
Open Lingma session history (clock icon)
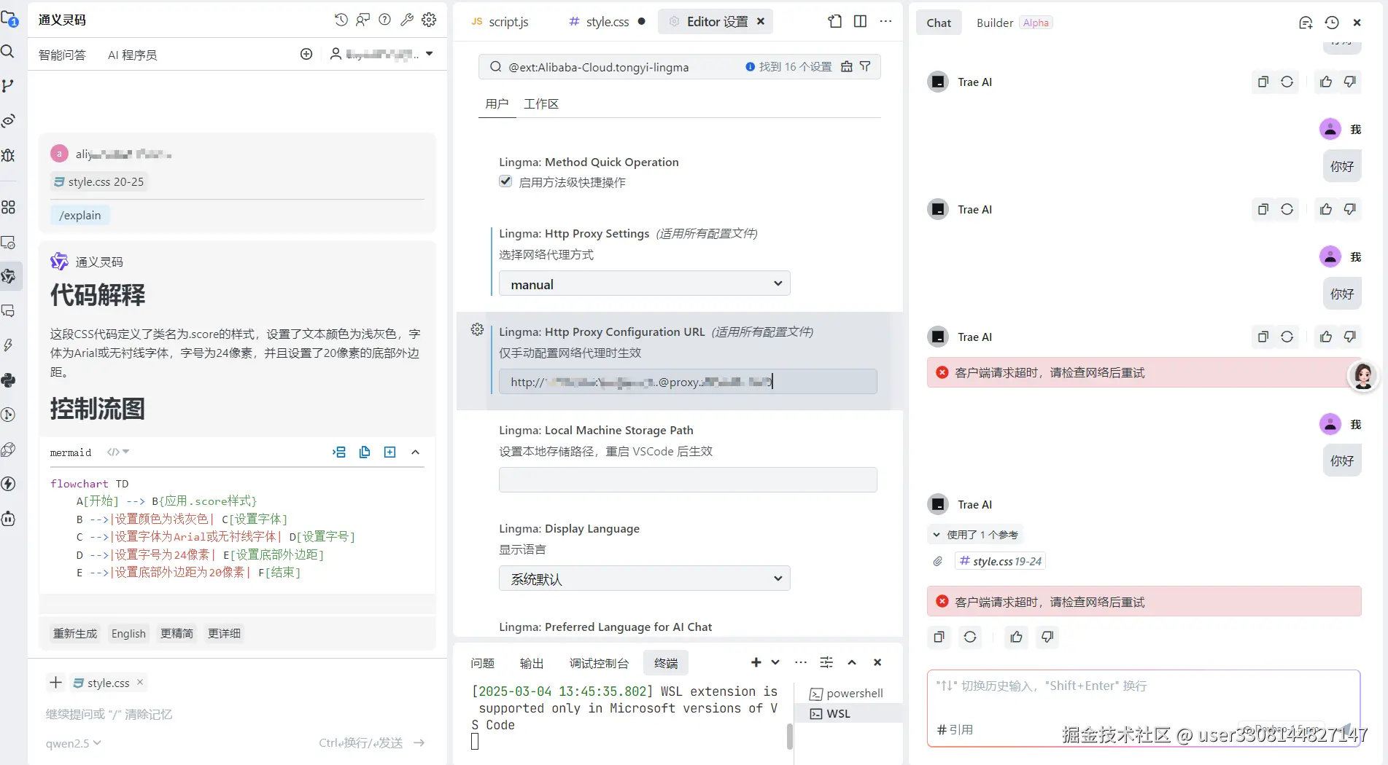(x=341, y=20)
